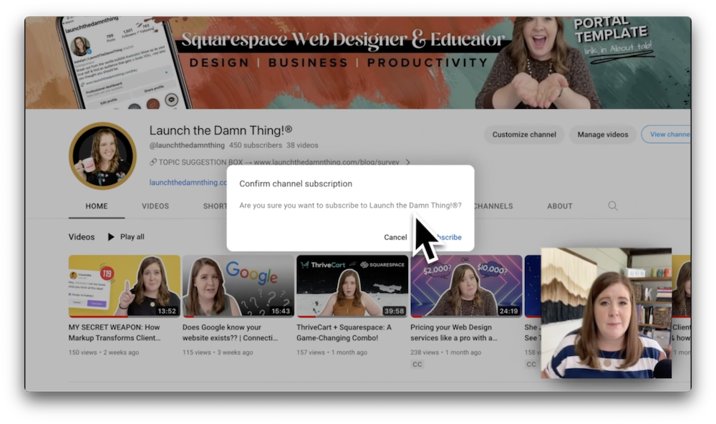Click '150 views • 2 weeks ago' text

pyautogui.click(x=104, y=352)
